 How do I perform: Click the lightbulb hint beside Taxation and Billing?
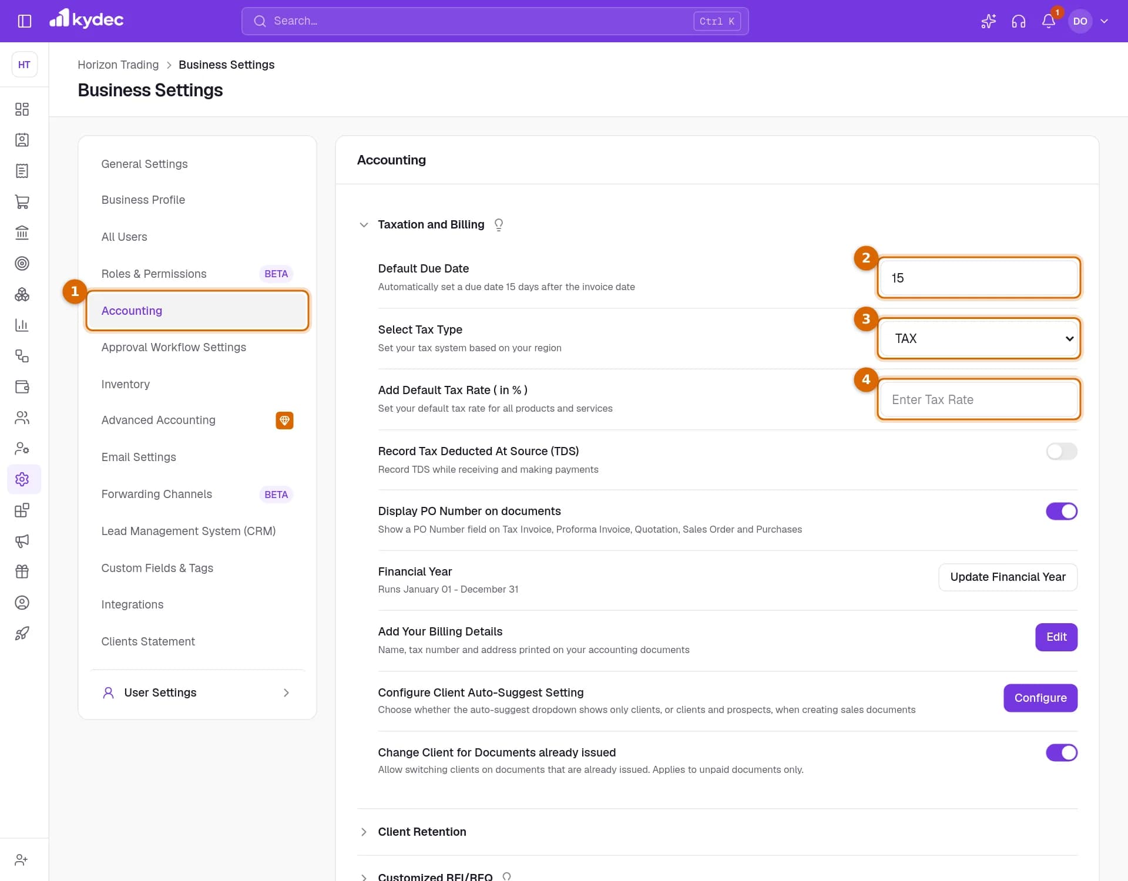click(x=498, y=225)
